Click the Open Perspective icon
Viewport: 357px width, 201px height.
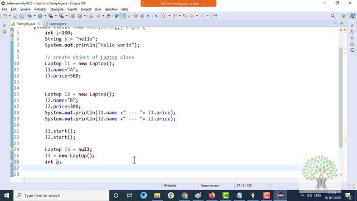pyautogui.click(x=344, y=16)
